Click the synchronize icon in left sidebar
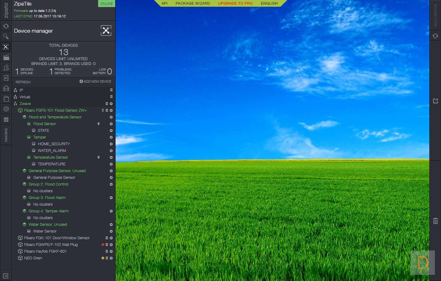The height and width of the screenshot is (281, 441). (x=6, y=26)
